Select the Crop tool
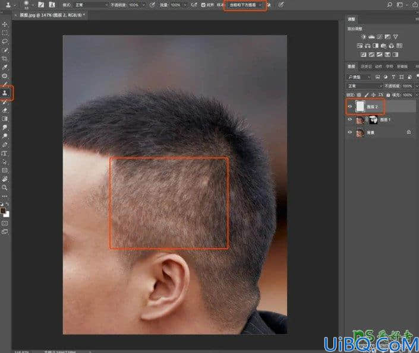Image resolution: width=419 pixels, height=353 pixels. [5, 58]
